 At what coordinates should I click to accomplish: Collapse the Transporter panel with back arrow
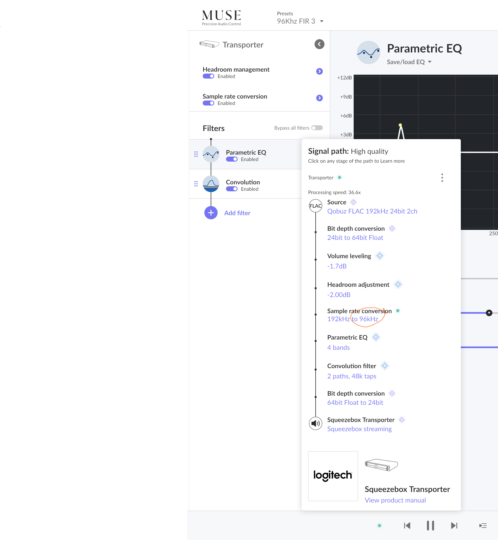319,44
